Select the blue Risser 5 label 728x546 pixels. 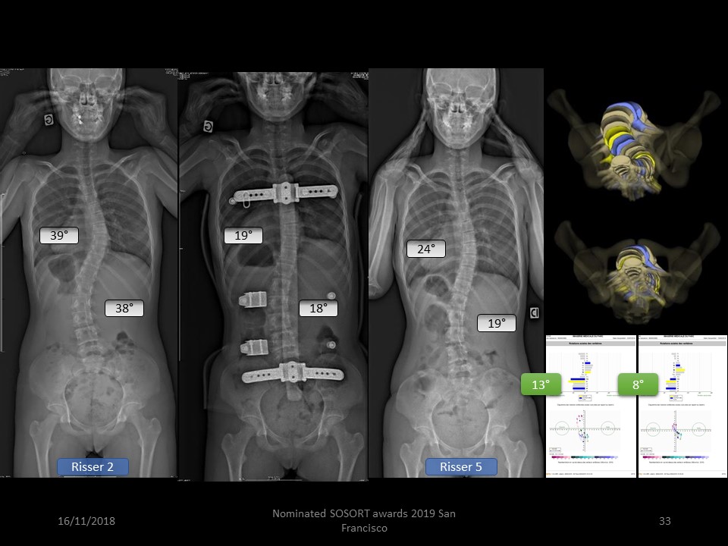pyautogui.click(x=461, y=467)
